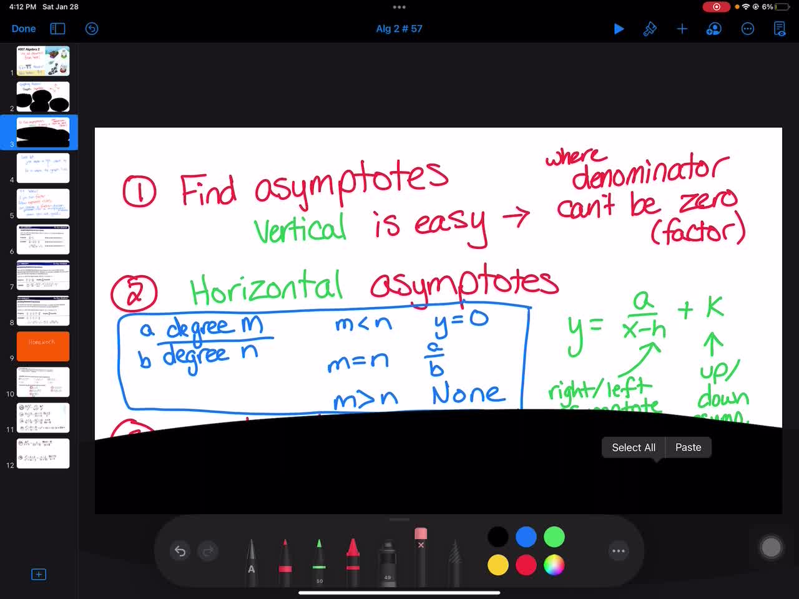The image size is (799, 599).
Task: Pick the black color swatch
Action: pyautogui.click(x=498, y=537)
